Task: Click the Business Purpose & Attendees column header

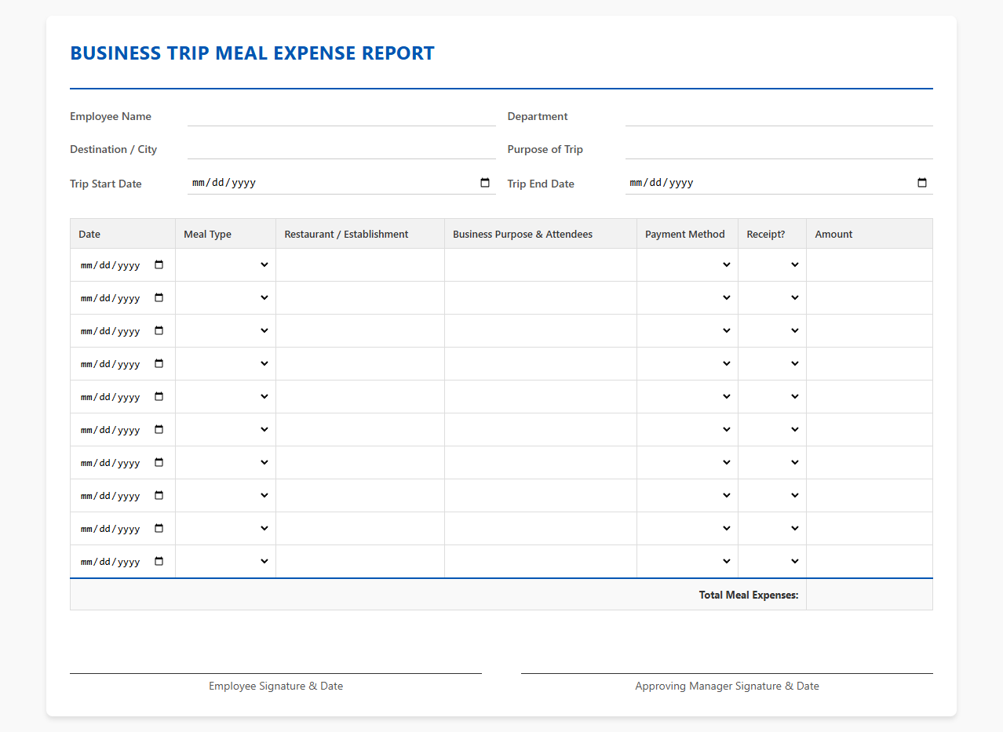Action: (541, 234)
